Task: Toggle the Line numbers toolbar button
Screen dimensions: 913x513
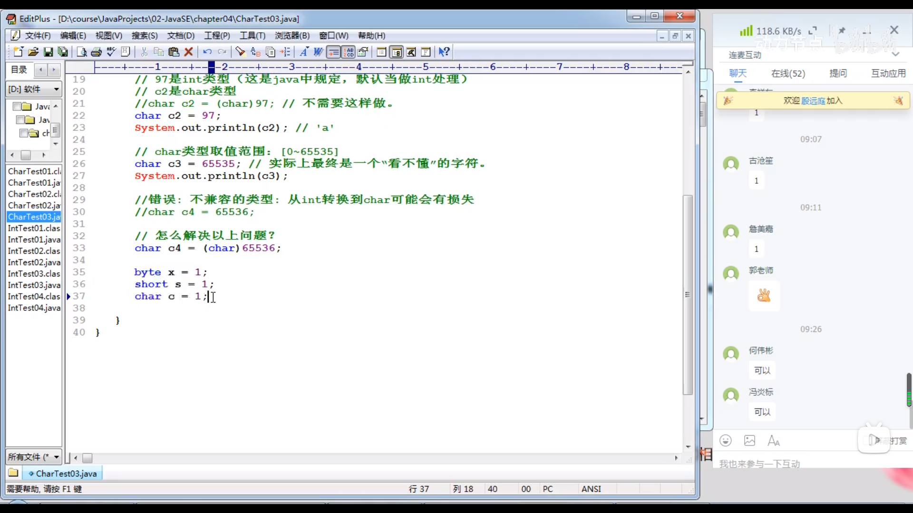Action: pos(349,52)
